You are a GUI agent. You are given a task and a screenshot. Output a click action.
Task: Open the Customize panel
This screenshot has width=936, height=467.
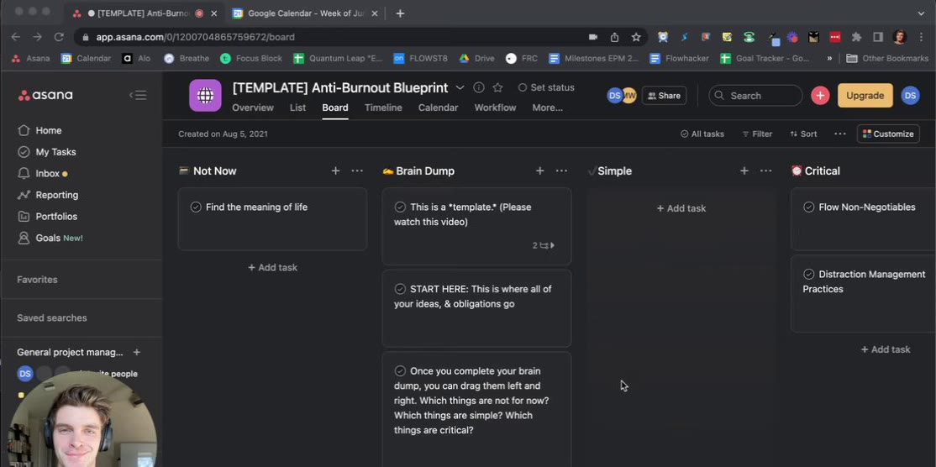[888, 134]
